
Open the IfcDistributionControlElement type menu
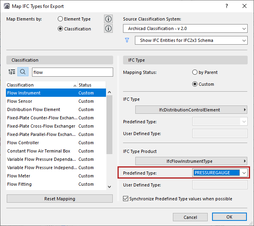191,109
